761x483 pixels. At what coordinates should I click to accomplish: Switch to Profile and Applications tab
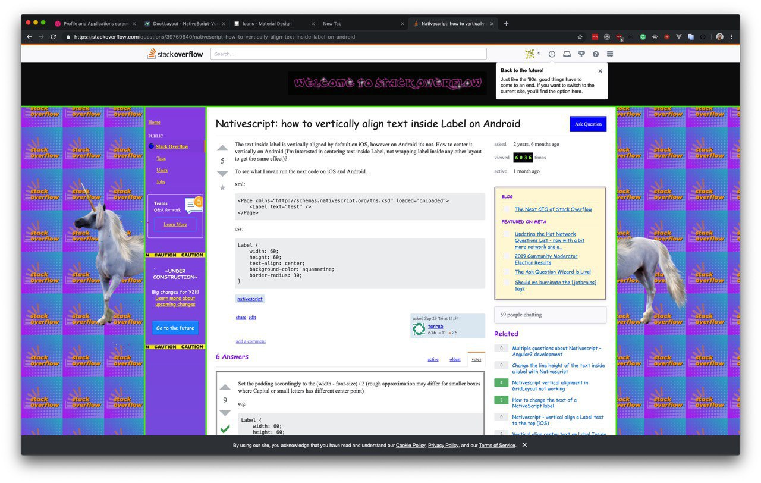pos(95,24)
